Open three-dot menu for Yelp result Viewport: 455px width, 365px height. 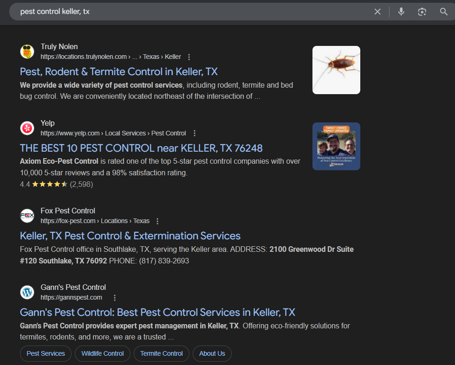(195, 133)
